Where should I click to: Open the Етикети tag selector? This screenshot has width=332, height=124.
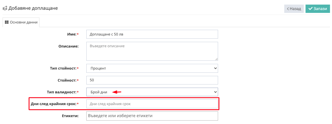[x=152, y=116]
